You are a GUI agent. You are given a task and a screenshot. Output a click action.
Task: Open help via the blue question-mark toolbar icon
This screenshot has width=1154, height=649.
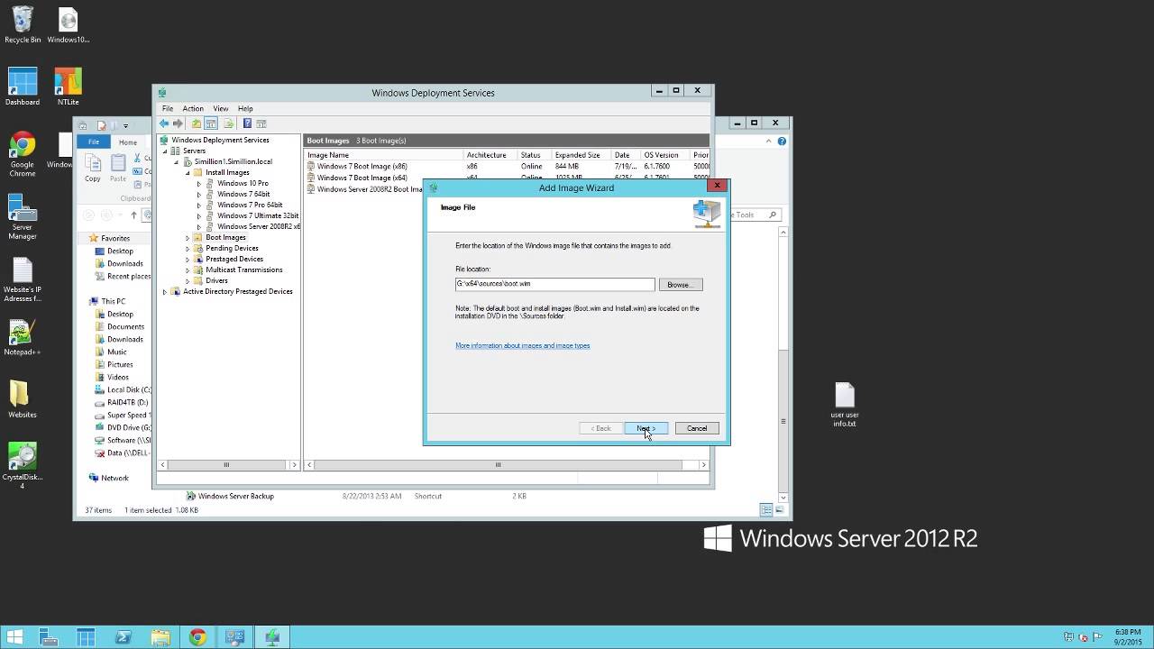[247, 123]
